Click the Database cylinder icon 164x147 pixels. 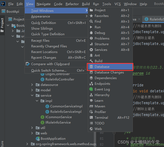coord(91,67)
